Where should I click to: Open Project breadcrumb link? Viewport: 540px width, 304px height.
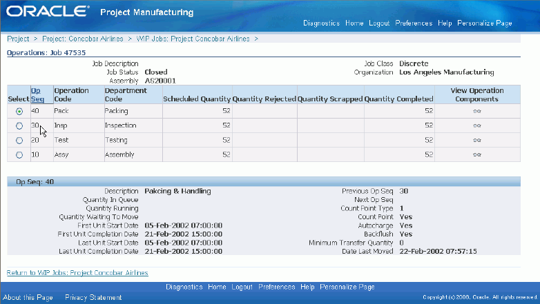(18, 39)
